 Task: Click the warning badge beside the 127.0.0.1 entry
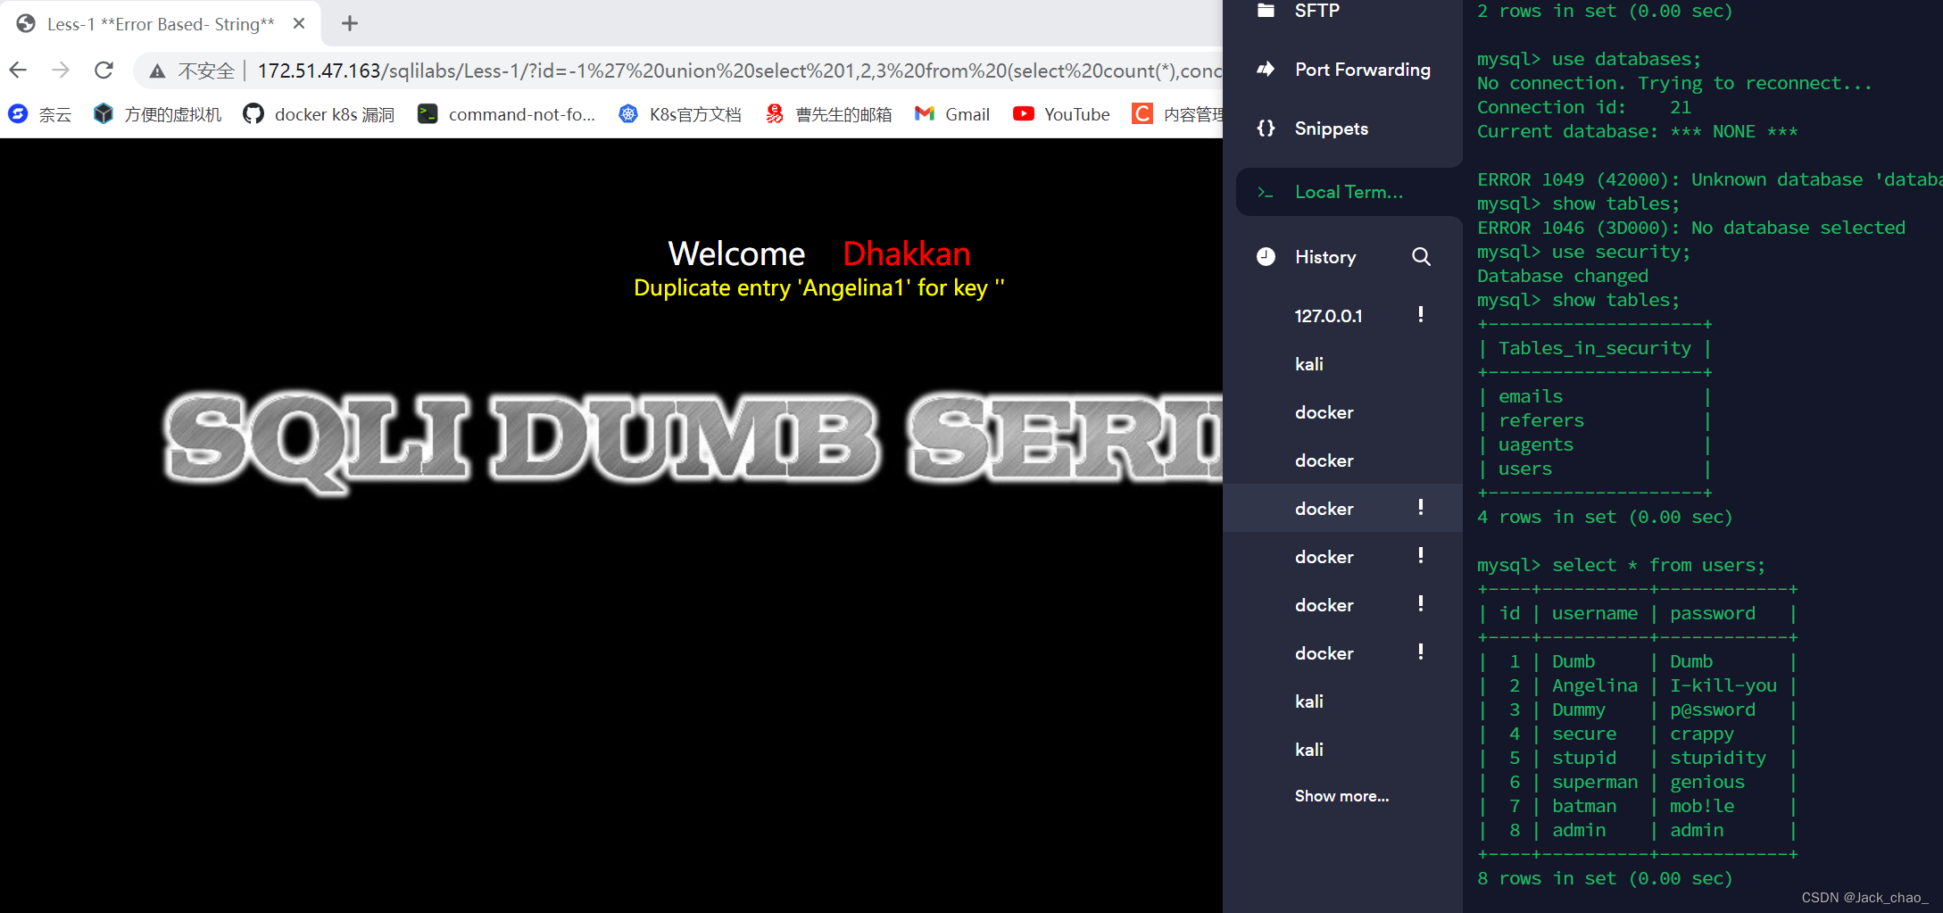pyautogui.click(x=1420, y=314)
